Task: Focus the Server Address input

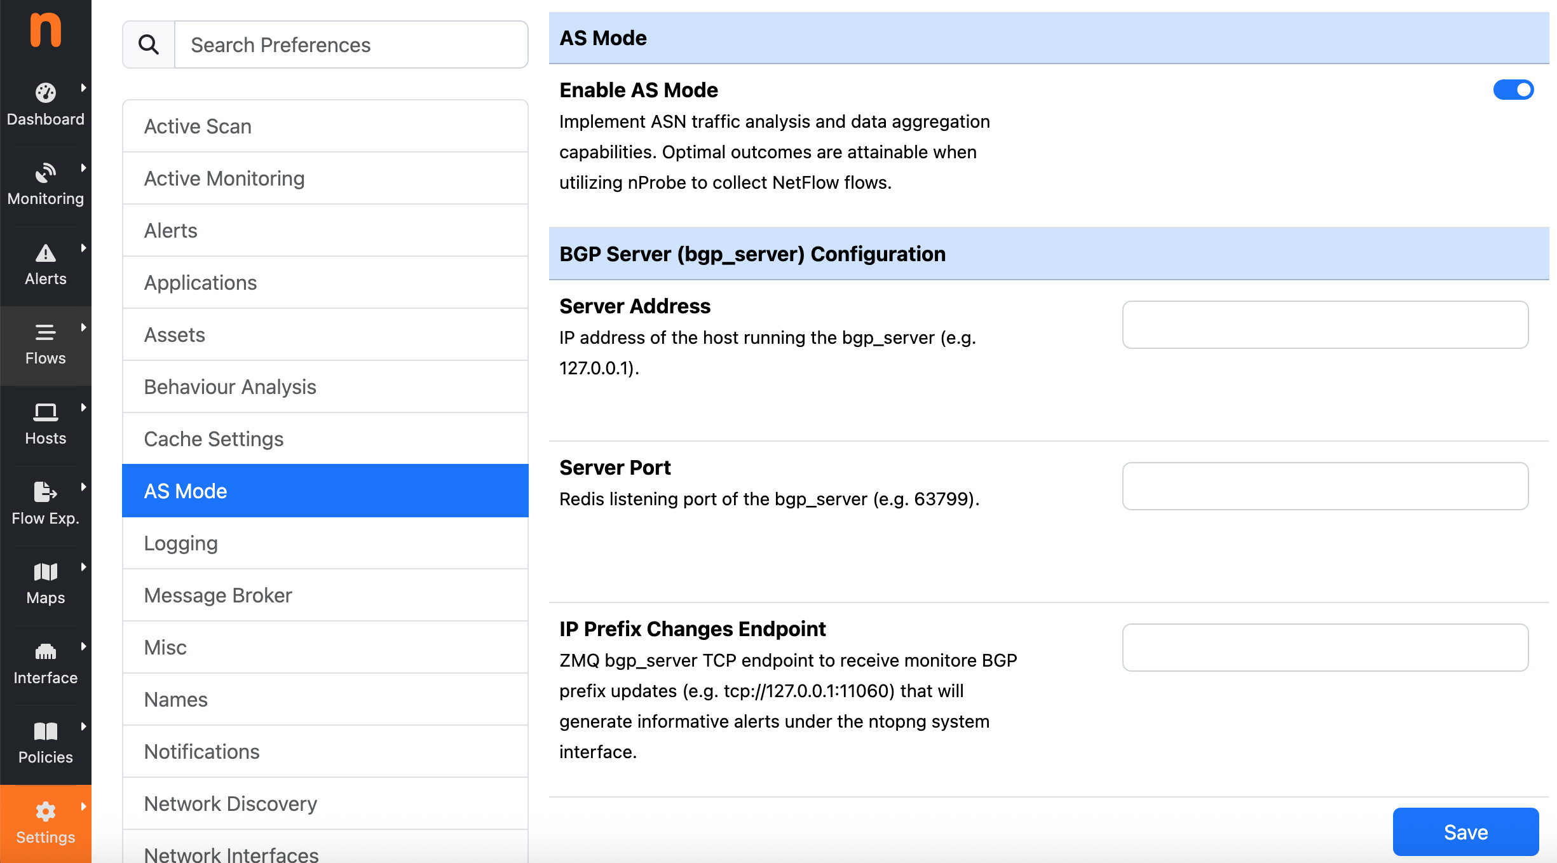Action: click(x=1325, y=325)
